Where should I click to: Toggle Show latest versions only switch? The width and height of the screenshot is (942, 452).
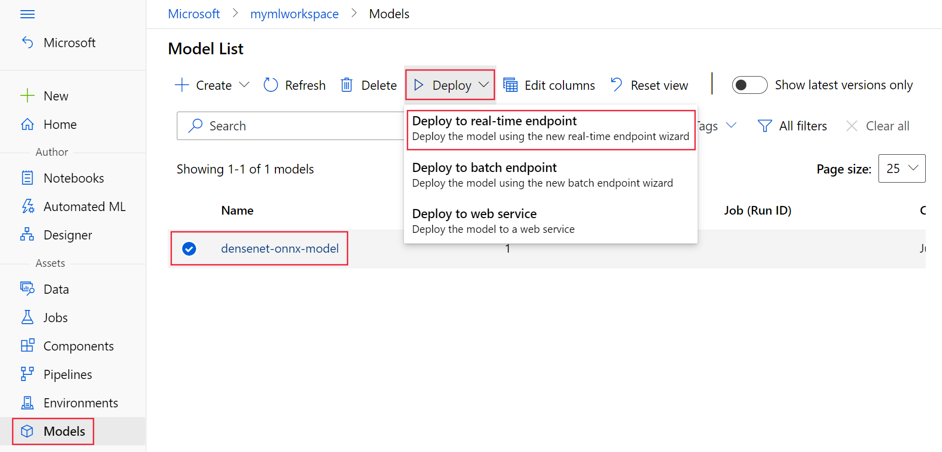(x=749, y=85)
